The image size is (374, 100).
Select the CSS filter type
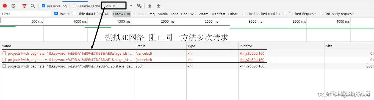(142, 14)
